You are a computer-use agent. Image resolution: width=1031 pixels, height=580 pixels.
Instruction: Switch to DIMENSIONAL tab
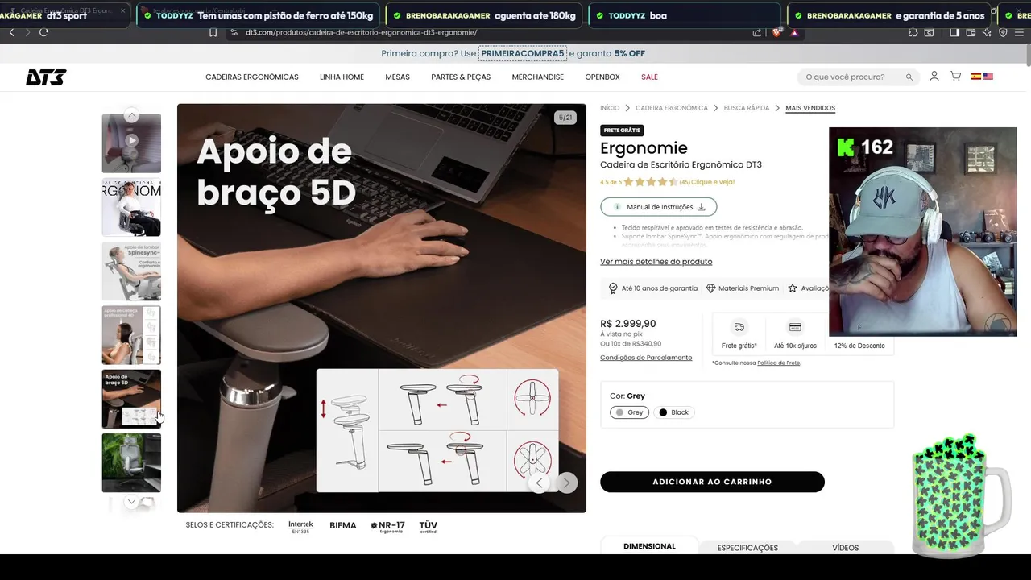click(649, 546)
